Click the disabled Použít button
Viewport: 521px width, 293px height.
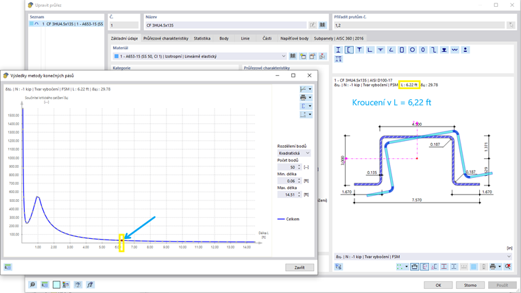coord(502,285)
